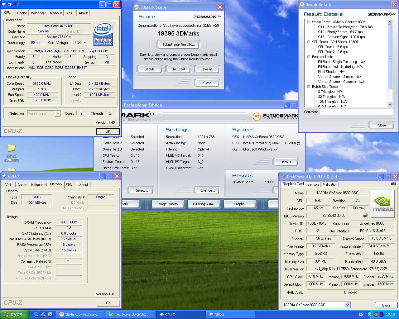Viewport: 399px width, 319px height.
Task: Click the Save as button
Action: 208,69
